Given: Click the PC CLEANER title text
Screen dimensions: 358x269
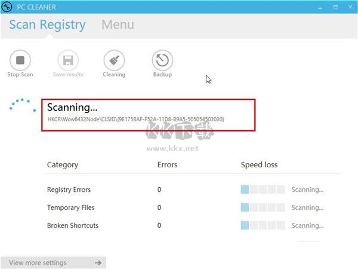Looking at the screenshot, I should [36, 7].
